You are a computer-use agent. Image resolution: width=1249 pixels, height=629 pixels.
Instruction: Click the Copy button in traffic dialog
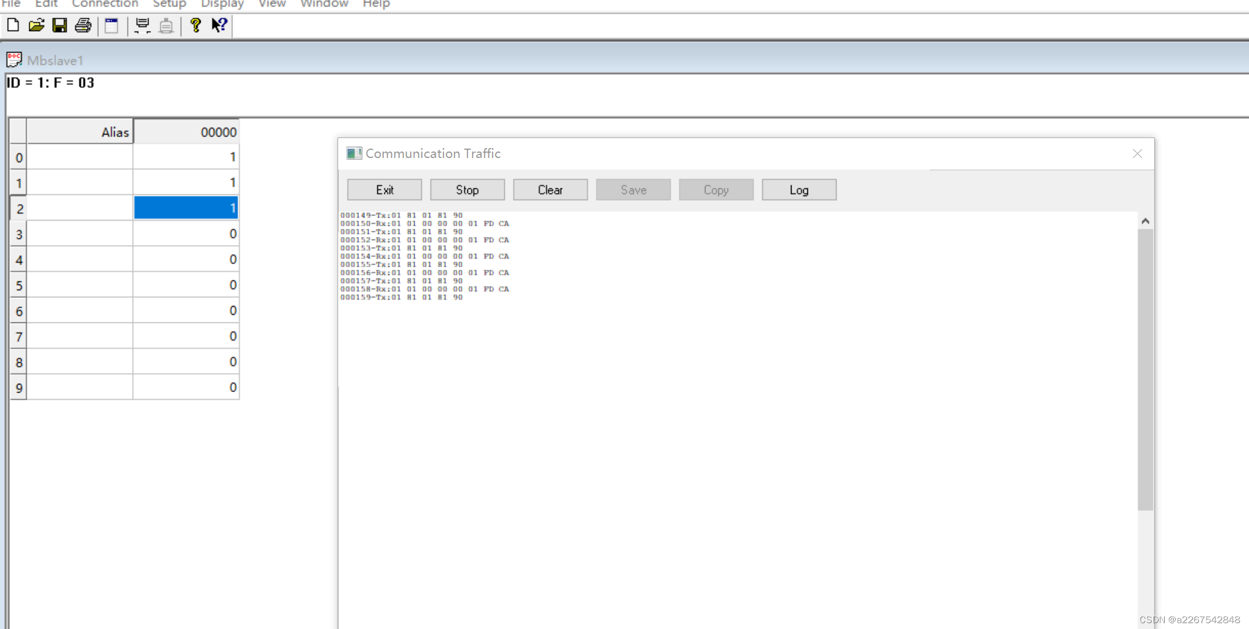pyautogui.click(x=717, y=190)
